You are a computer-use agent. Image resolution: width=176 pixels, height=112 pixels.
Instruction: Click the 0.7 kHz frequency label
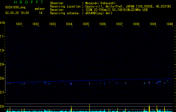coord(2,92)
